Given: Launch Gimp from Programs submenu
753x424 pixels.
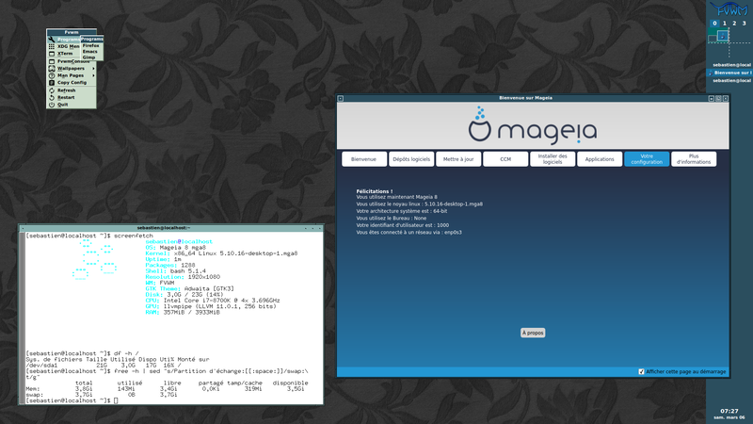Looking at the screenshot, I should point(91,57).
